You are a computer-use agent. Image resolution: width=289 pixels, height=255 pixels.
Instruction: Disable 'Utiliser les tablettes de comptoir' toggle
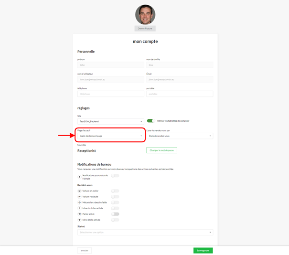(151, 121)
